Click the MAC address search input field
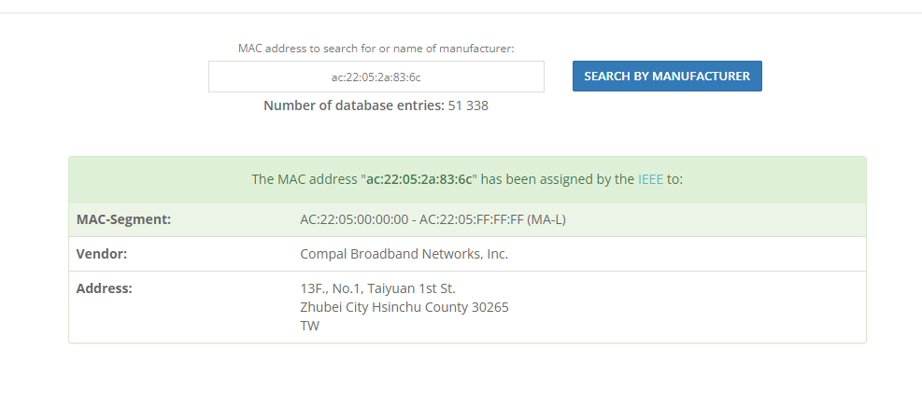Screen dimensions: 922x407 tap(376, 77)
